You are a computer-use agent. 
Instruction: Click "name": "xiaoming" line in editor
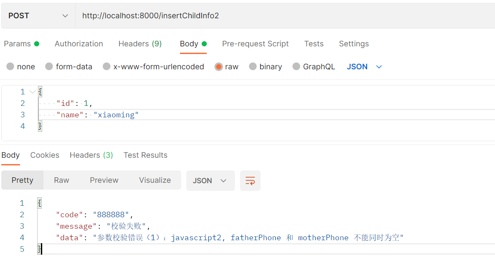tap(97, 115)
